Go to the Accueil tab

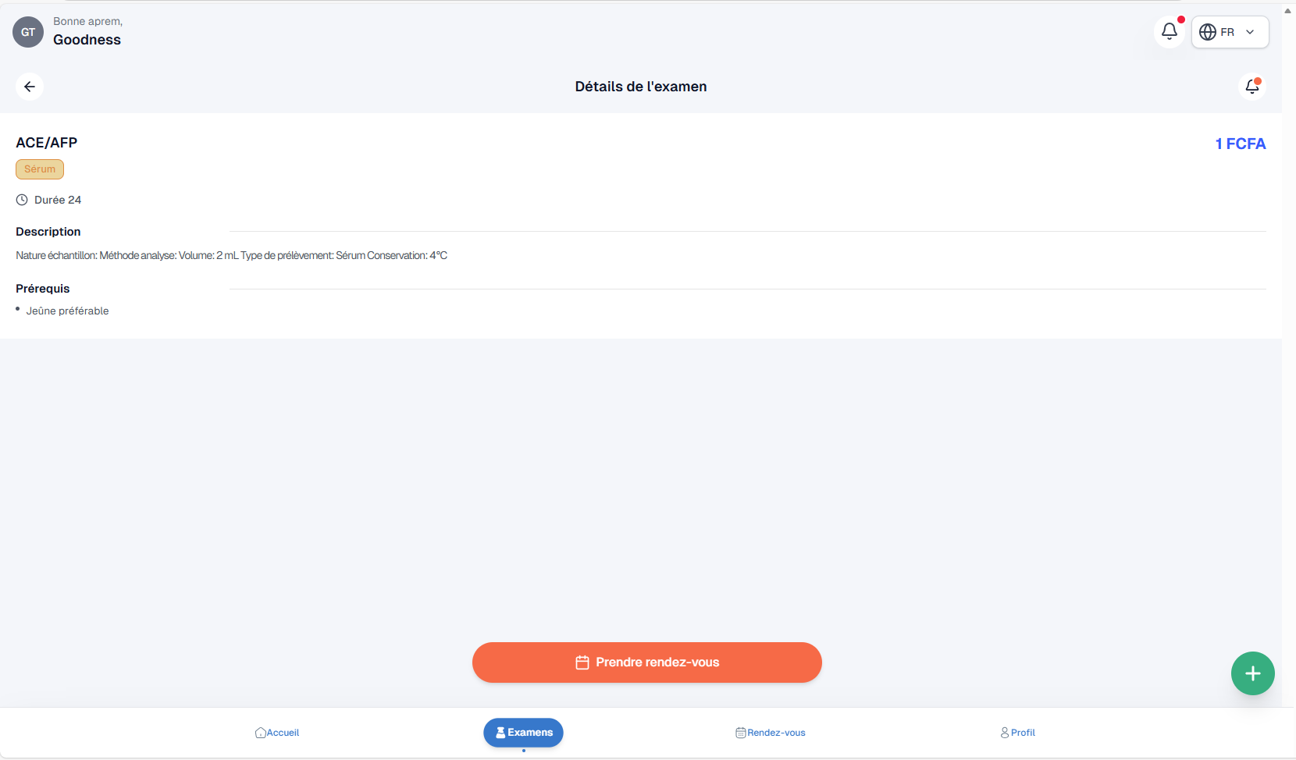tap(277, 733)
